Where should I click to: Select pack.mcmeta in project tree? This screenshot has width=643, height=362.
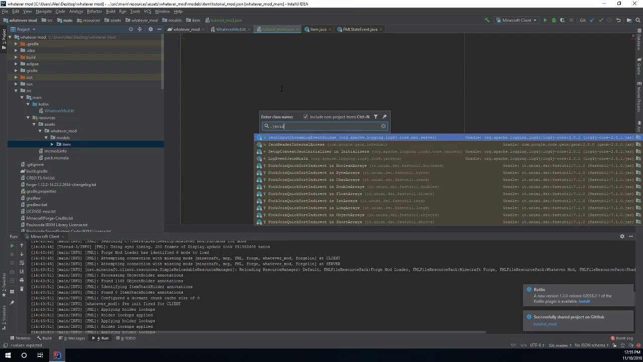pyautogui.click(x=56, y=158)
